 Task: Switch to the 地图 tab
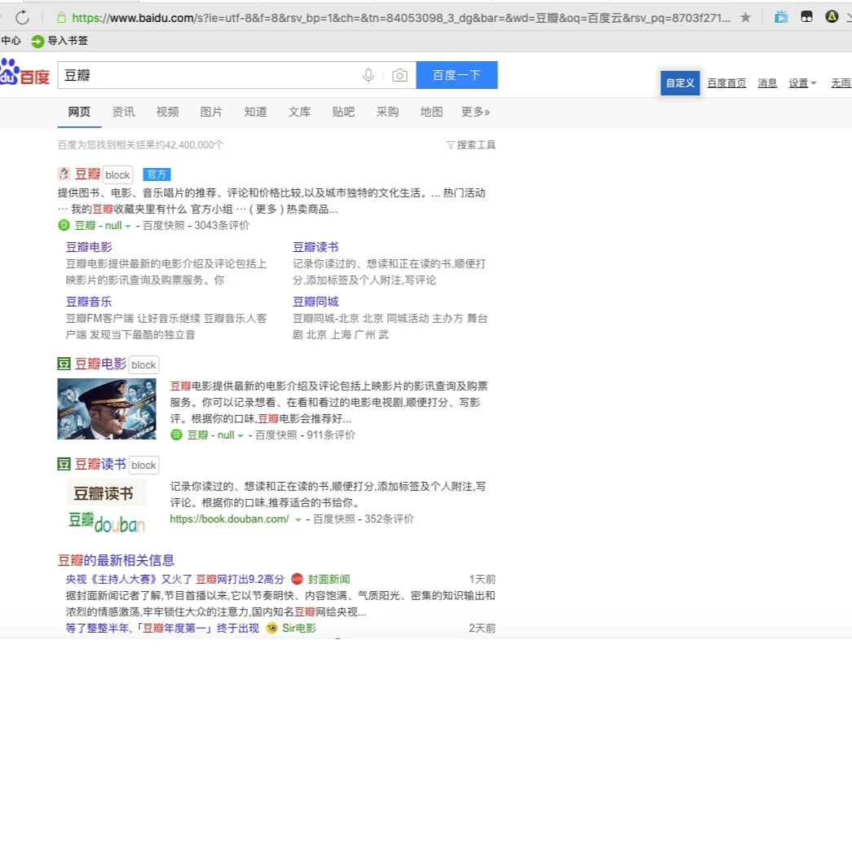[x=431, y=112]
